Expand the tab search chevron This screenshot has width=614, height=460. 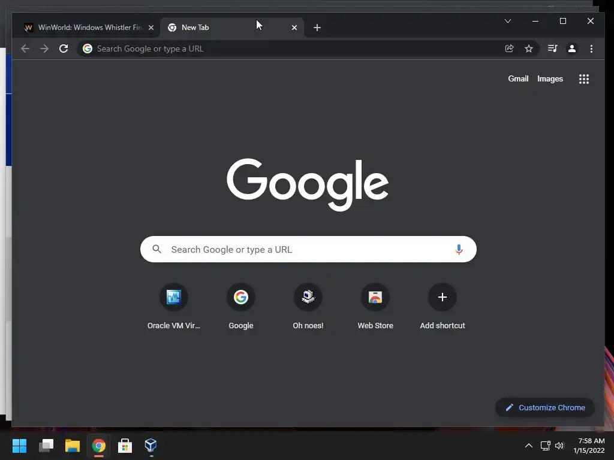508,21
